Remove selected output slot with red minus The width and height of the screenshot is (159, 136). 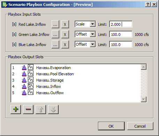click(28, 109)
